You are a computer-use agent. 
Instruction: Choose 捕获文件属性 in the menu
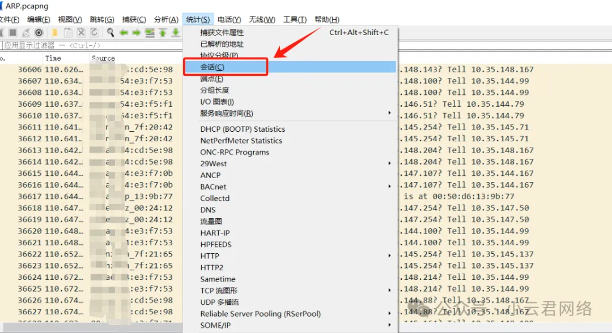[x=222, y=33]
